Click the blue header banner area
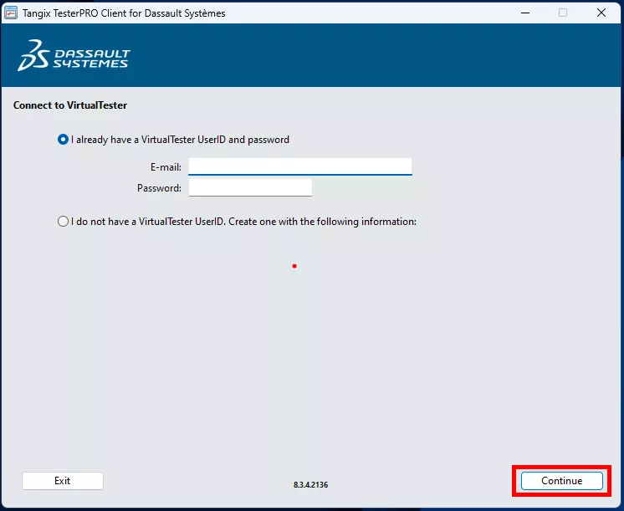 pyautogui.click(x=376, y=55)
